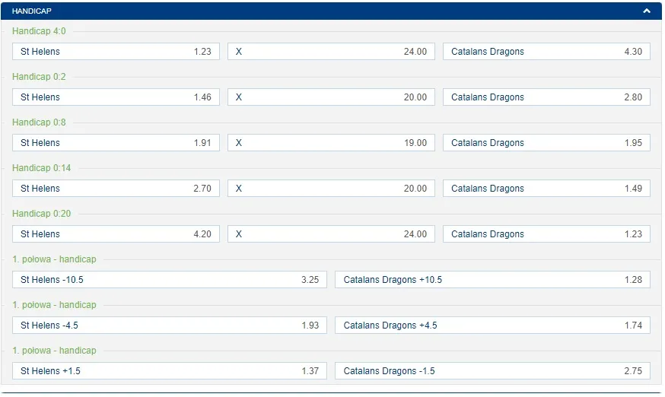Bet on Catalans Dragons +4.5 at 1.74
This screenshot has width=665, height=397.
(x=492, y=326)
